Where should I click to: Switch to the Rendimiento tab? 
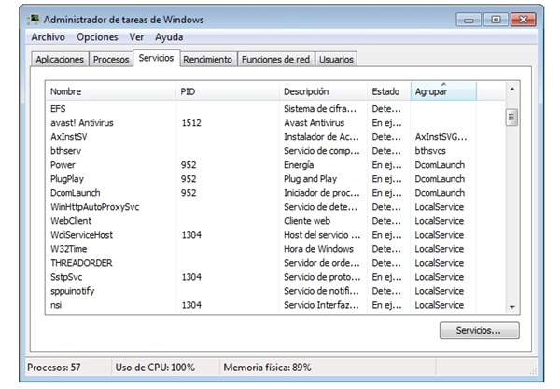click(x=208, y=60)
